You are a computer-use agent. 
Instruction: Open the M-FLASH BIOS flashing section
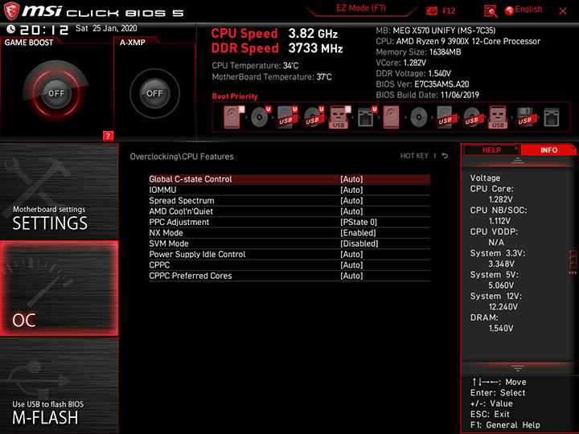click(59, 385)
